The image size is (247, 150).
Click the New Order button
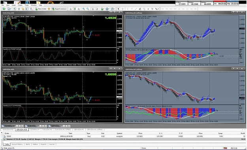(x=41, y=9)
